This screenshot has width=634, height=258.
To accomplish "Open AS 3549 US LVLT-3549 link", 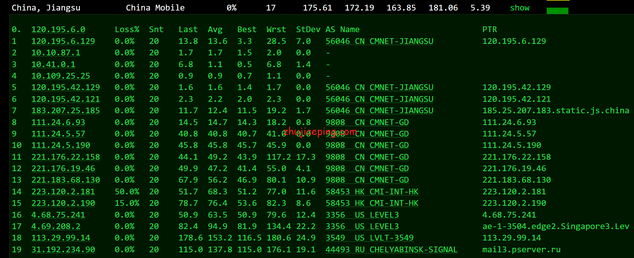I will (369, 238).
